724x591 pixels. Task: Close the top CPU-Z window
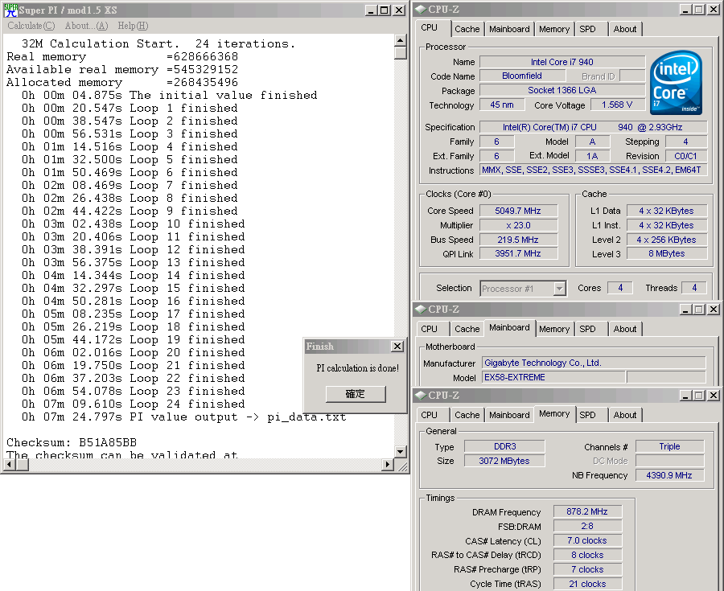click(714, 10)
